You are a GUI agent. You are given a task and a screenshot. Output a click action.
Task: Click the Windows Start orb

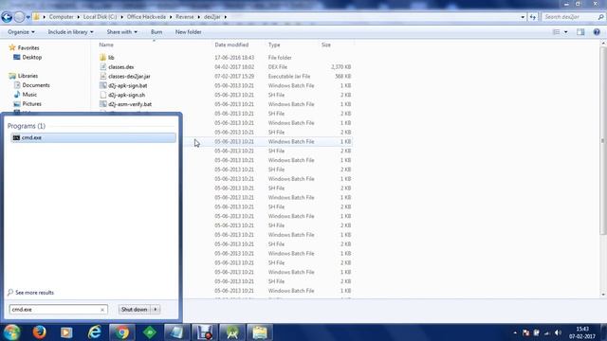(11, 332)
